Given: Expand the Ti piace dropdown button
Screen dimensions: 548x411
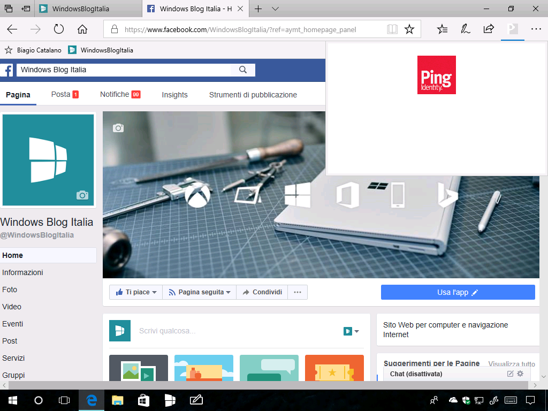Looking at the screenshot, I should 136,292.
